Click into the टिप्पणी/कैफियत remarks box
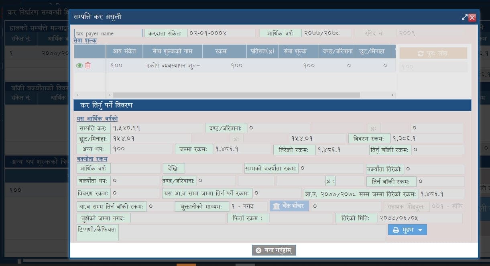 tap(252, 233)
